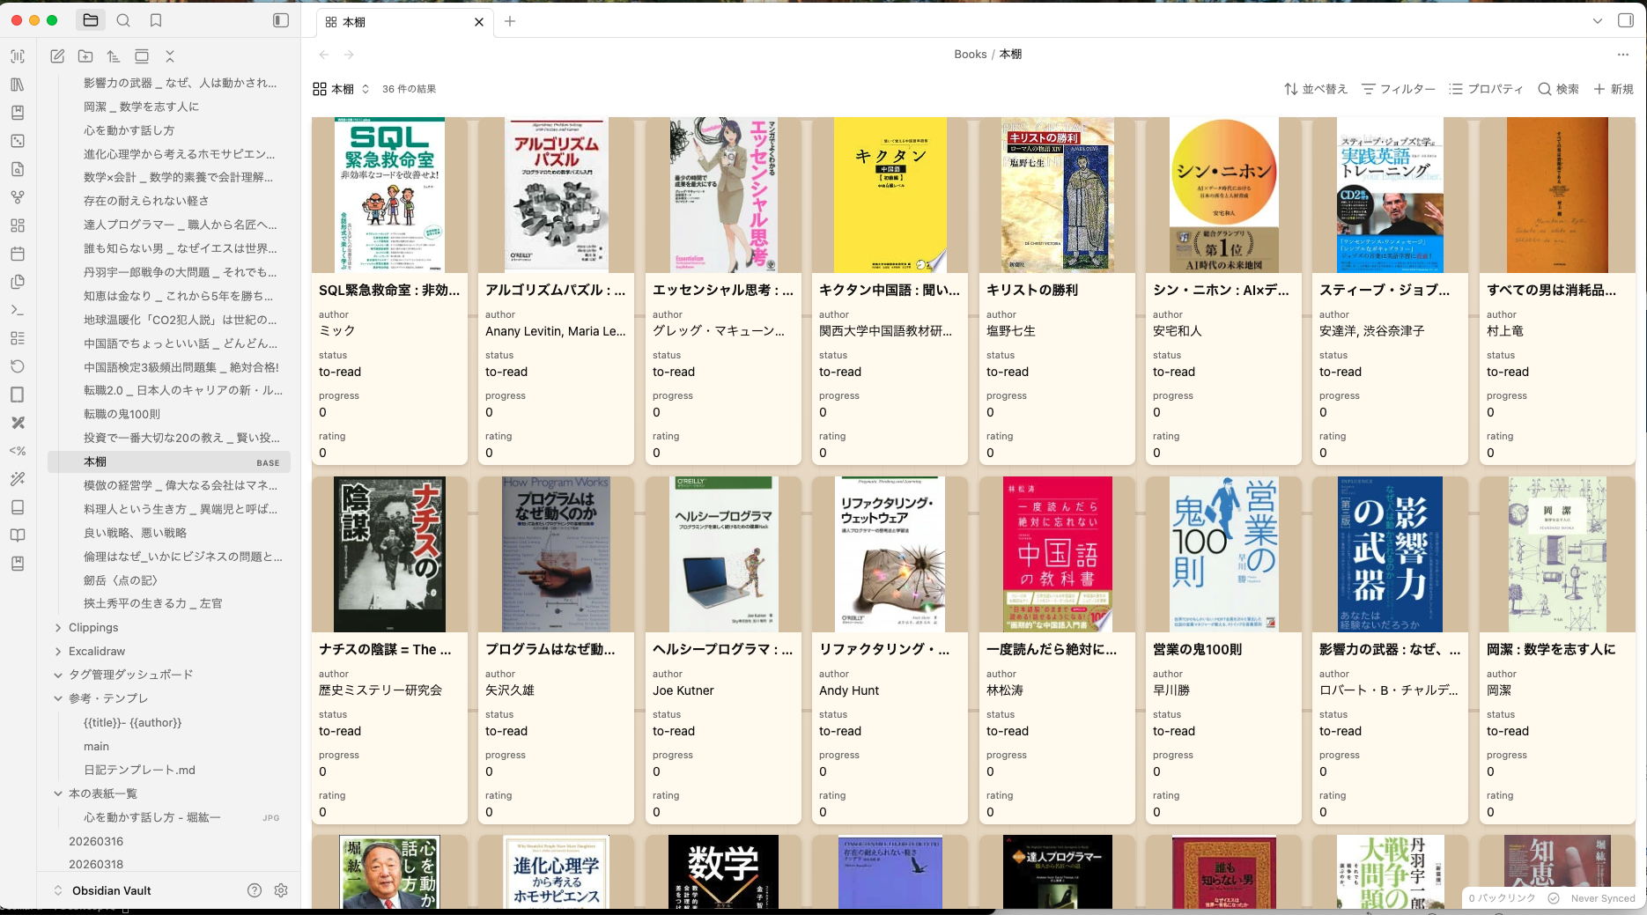This screenshot has width=1647, height=915.
Task: Toggle auto-reveal current file in explorer
Action: pyautogui.click(x=142, y=56)
